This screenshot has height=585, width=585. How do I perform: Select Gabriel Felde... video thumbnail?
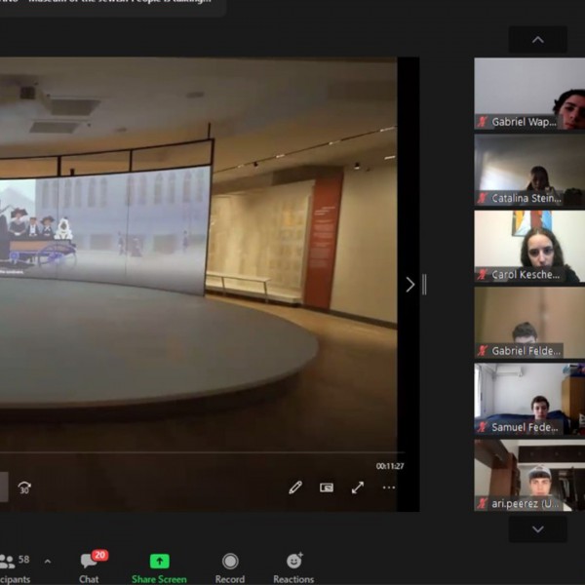click(529, 323)
